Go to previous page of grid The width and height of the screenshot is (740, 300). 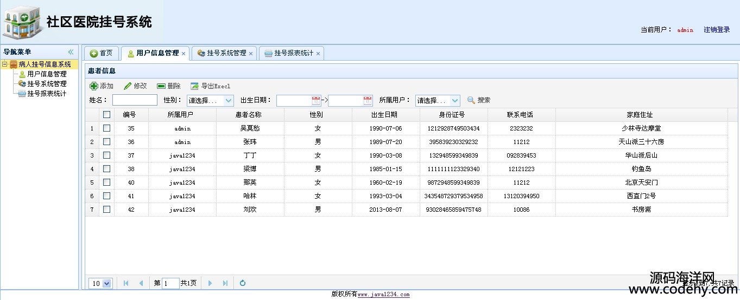pyautogui.click(x=141, y=283)
